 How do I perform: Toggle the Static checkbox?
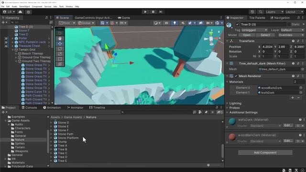coord(289,24)
